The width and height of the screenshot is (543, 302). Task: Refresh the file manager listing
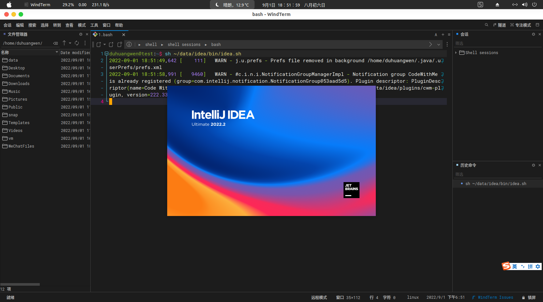(x=77, y=43)
